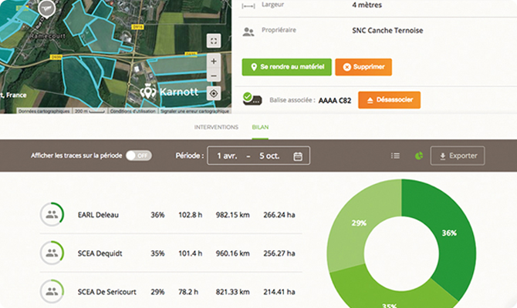Center the map on my location

click(213, 93)
